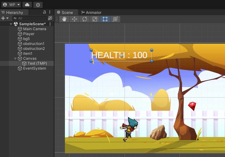Select the Hand (View) tool
The width and height of the screenshot is (225, 157).
[x=64, y=19]
